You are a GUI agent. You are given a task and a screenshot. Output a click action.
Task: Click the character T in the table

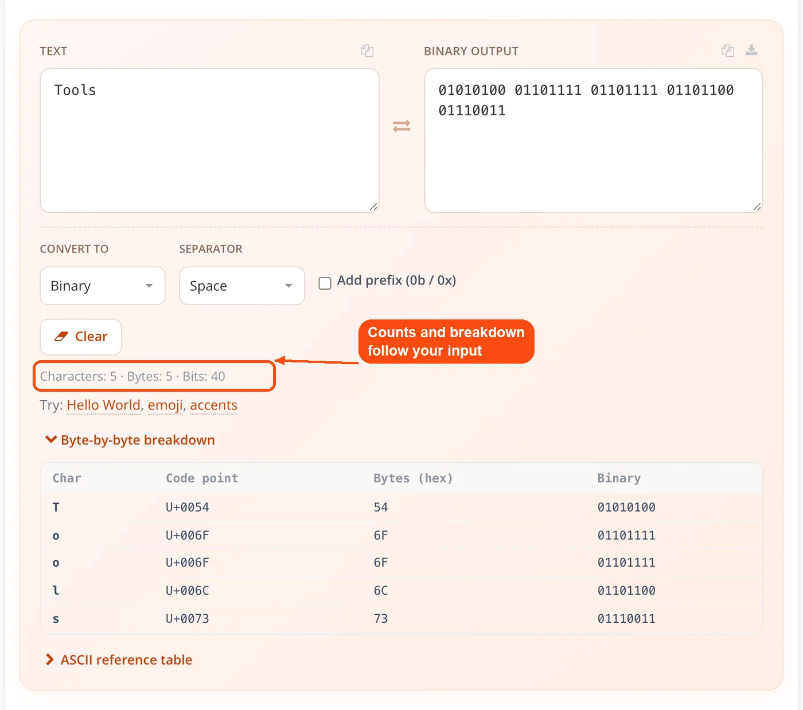pyautogui.click(x=56, y=508)
